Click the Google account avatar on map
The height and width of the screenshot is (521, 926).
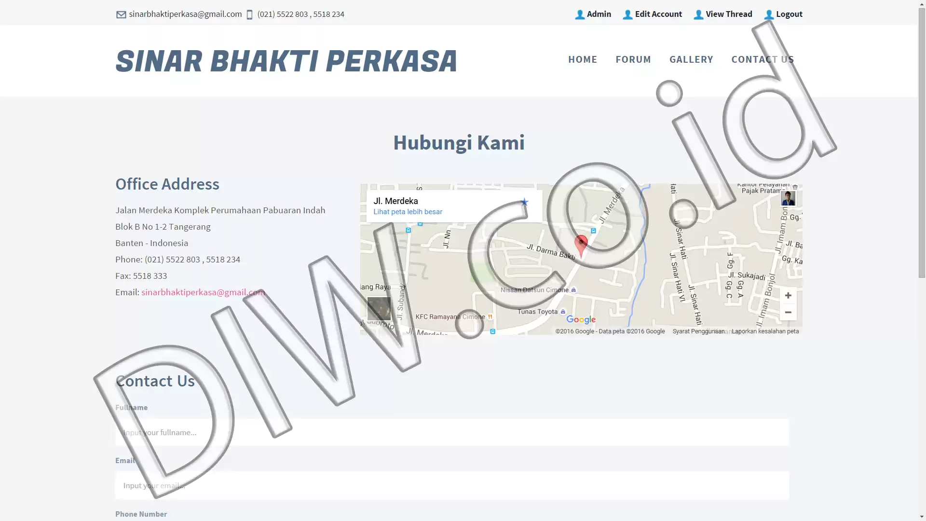coord(788,198)
